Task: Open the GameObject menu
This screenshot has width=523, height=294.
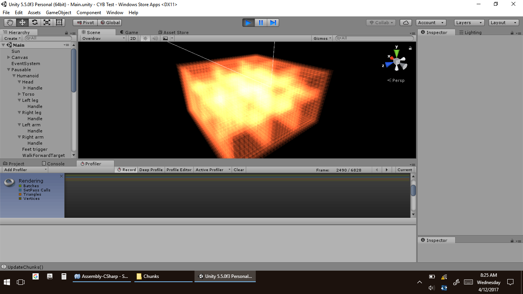Action: point(59,13)
